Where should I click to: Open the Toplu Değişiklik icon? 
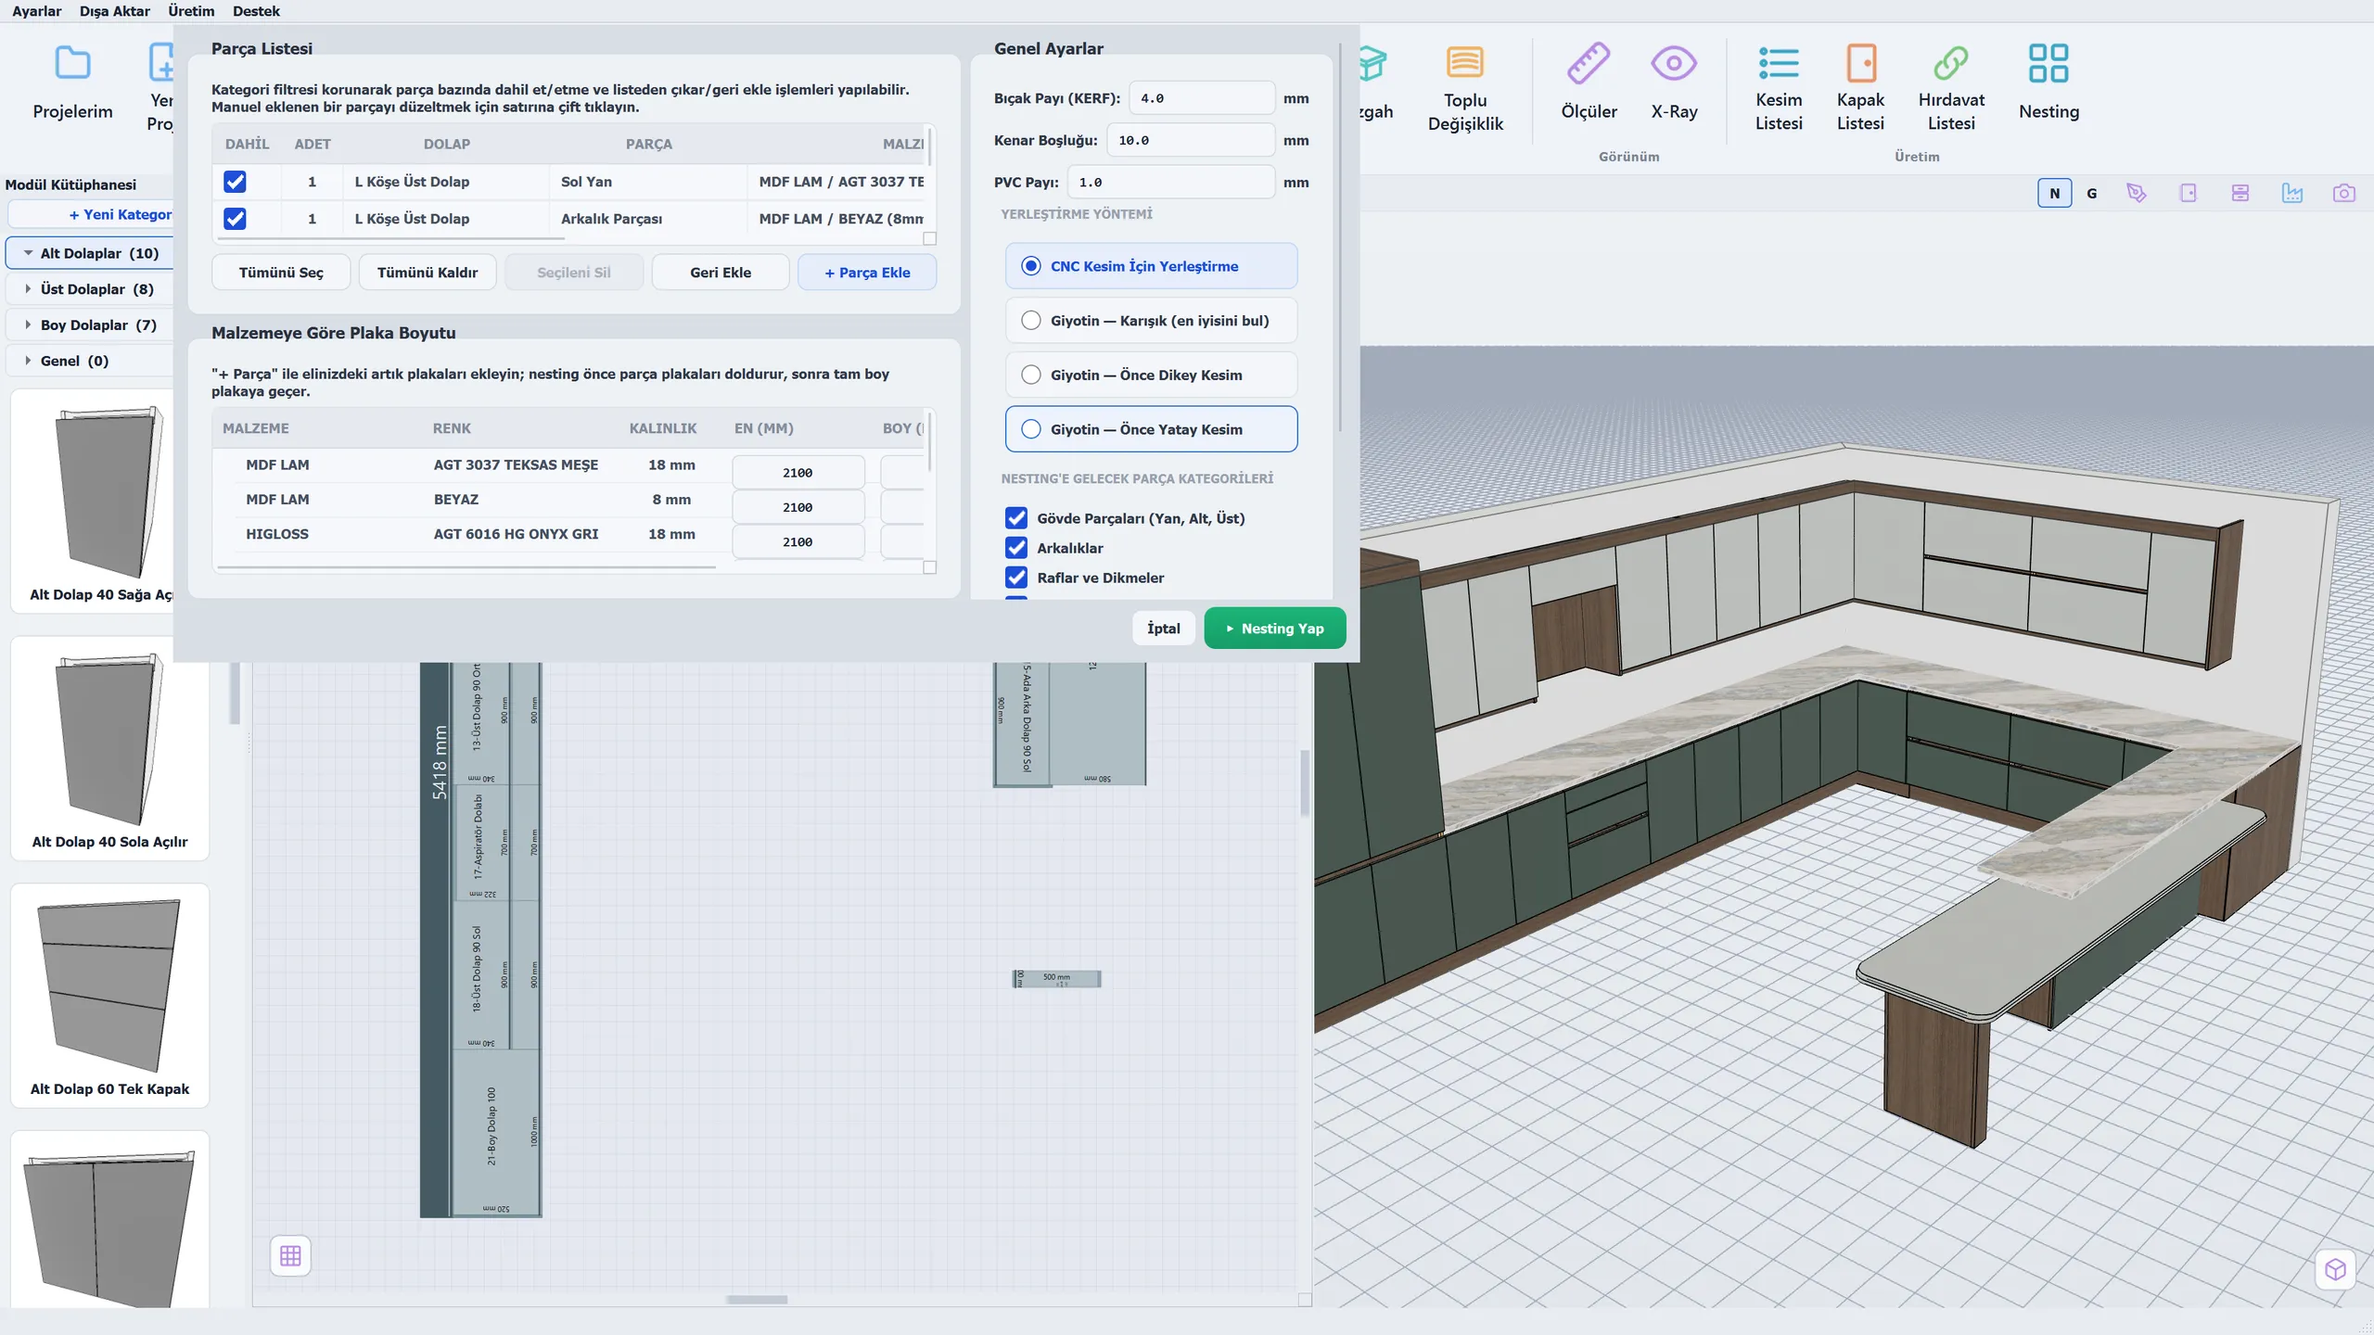point(1464,64)
